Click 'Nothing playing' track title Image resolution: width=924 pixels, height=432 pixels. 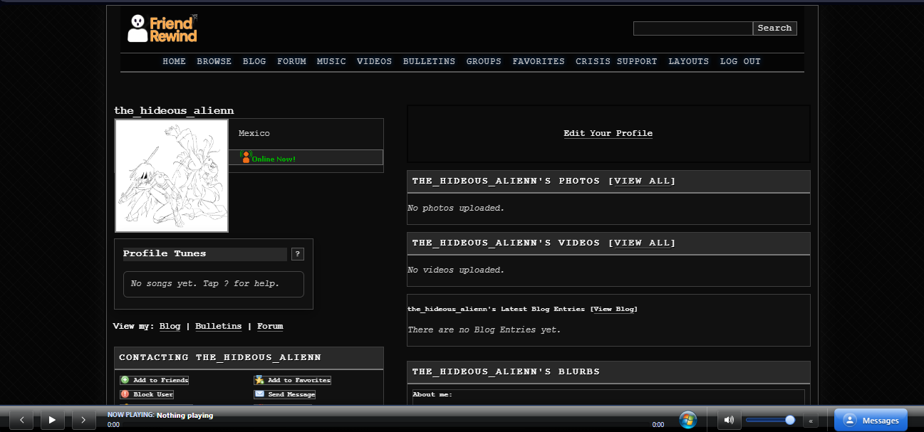click(185, 415)
